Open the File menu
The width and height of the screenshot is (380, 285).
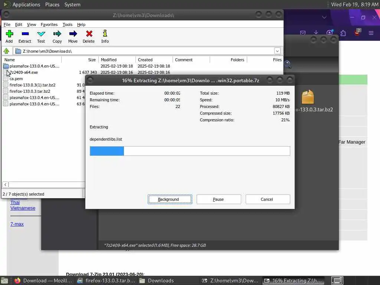pos(7,24)
